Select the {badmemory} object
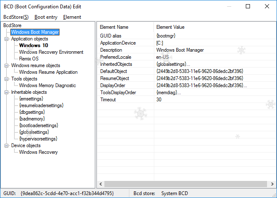Screen dimensions: 277x198 [x=32, y=119]
